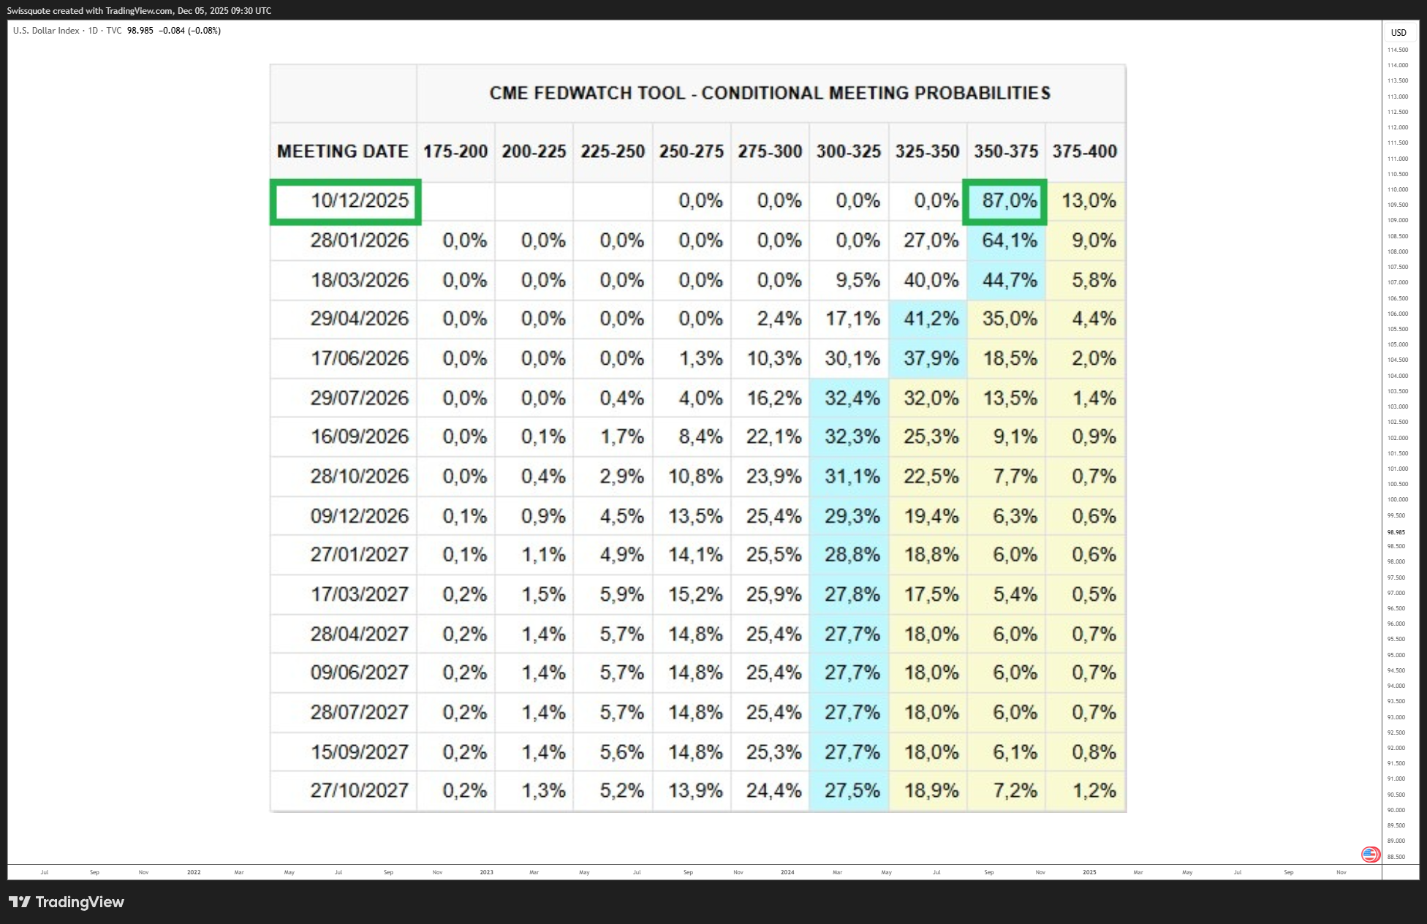Click the 325-350 column header

928,151
